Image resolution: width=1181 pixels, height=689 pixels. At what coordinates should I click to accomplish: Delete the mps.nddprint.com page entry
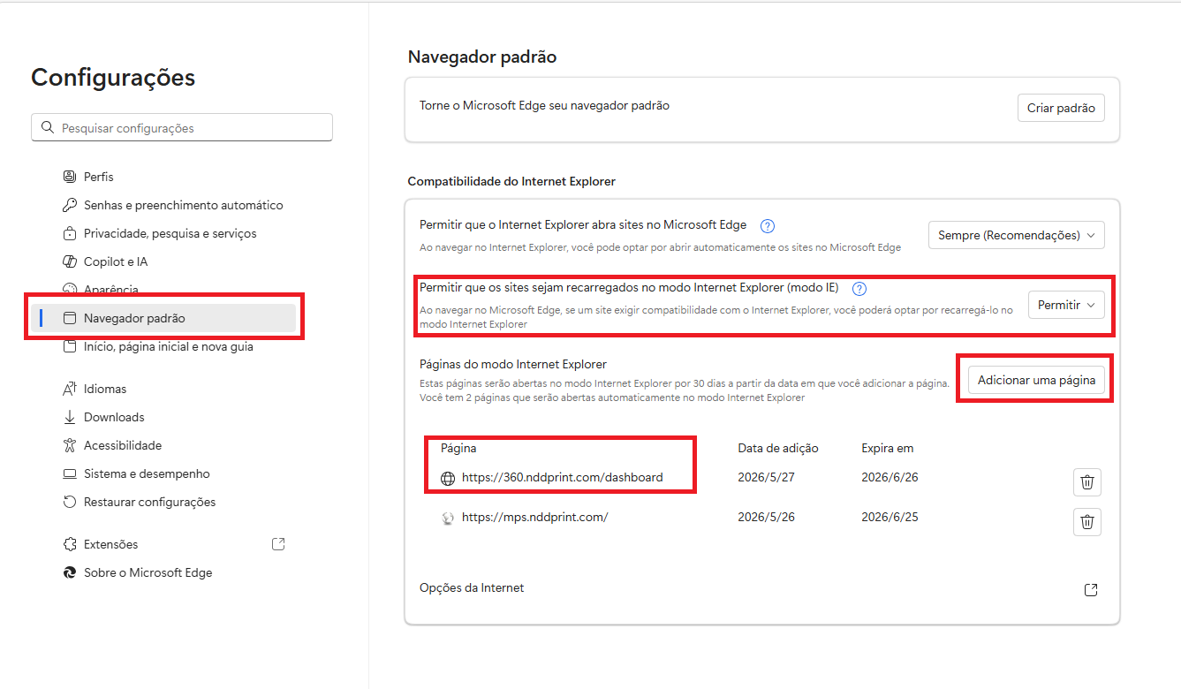(1087, 521)
